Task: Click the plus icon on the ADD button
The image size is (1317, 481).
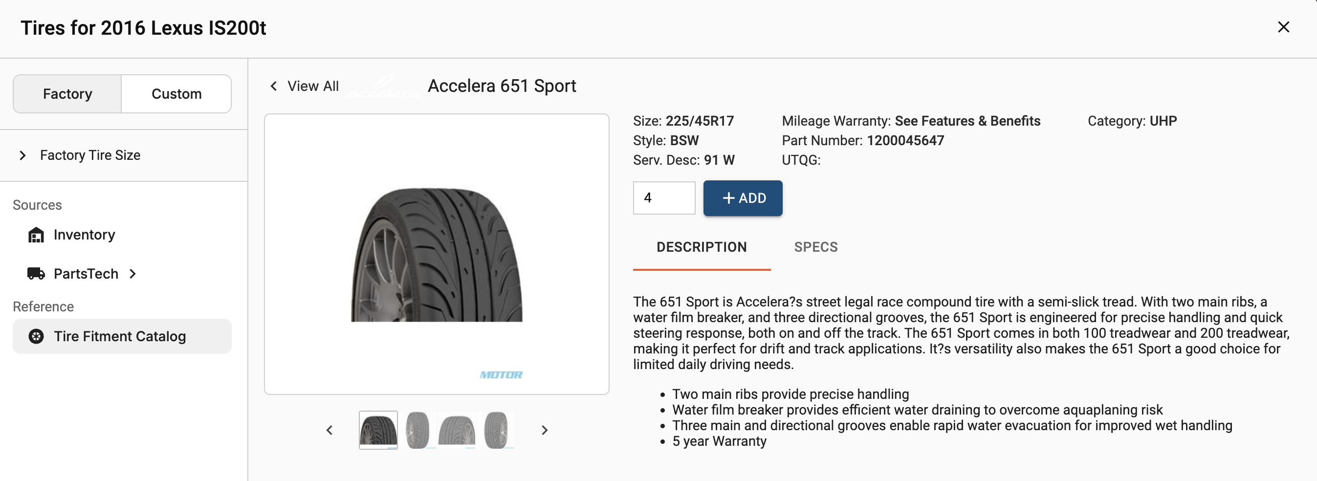Action: pyautogui.click(x=728, y=198)
